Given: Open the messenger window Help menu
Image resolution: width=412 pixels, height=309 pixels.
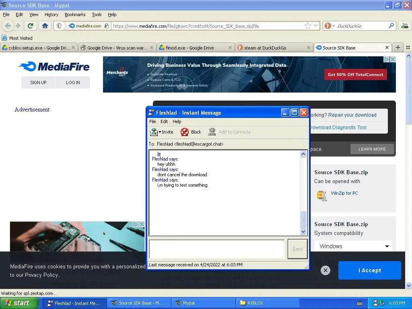Looking at the screenshot, I should click(177, 122).
